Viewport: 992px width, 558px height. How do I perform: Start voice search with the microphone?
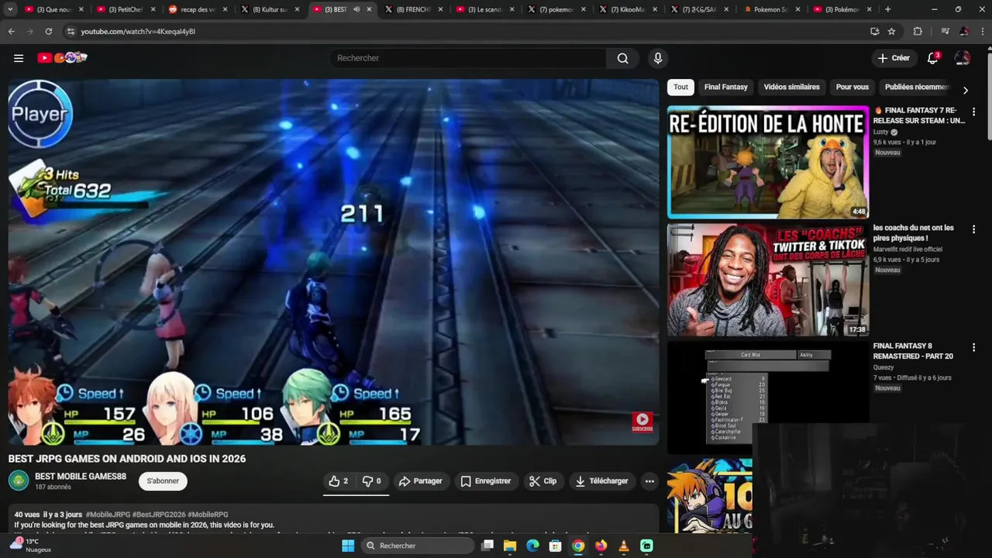point(658,58)
